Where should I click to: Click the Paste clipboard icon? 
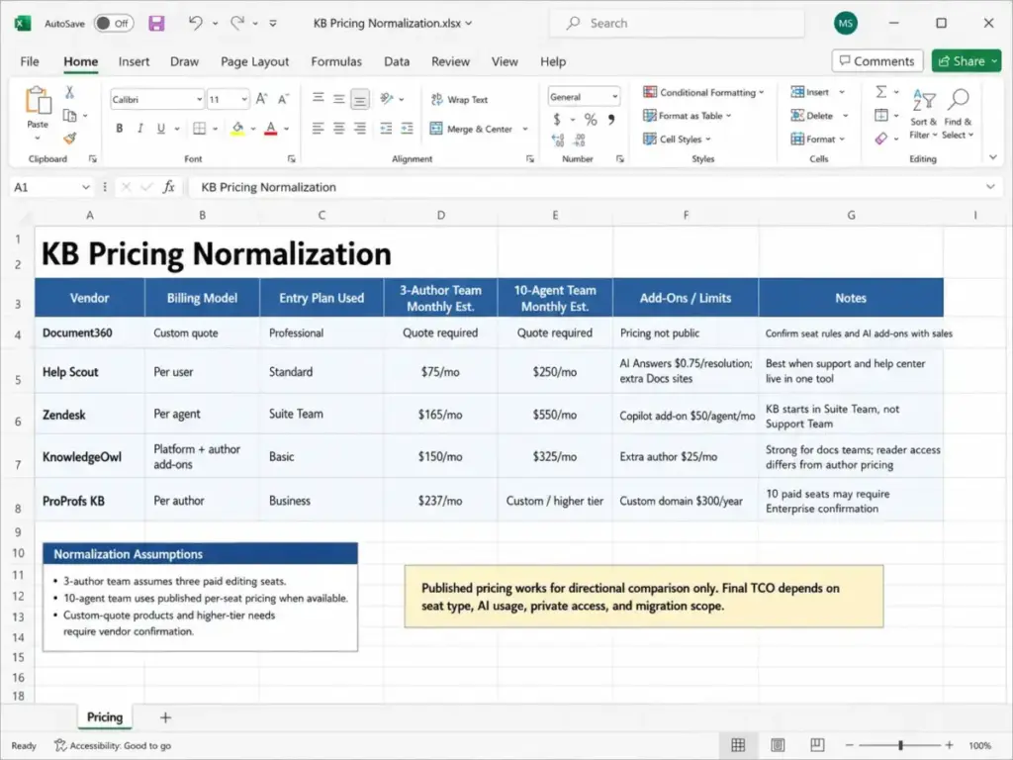click(39, 101)
